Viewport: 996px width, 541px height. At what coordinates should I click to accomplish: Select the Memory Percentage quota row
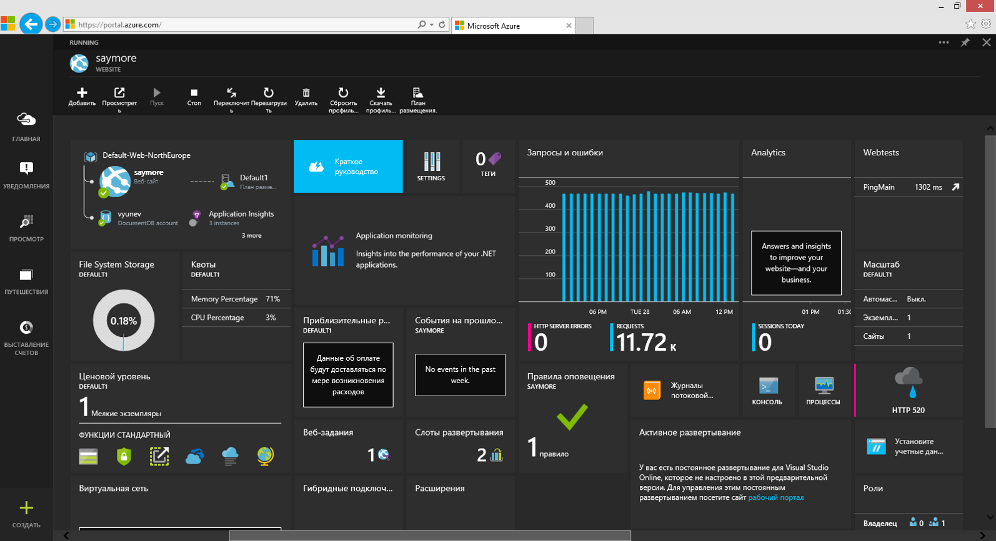click(236, 299)
